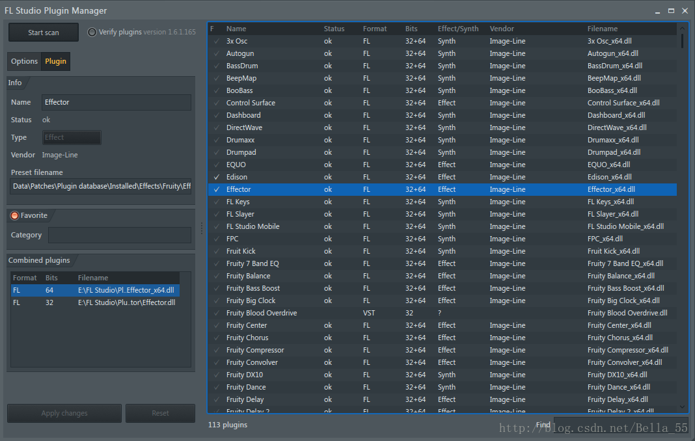The image size is (695, 441).
Task: Sort by the F favorites column header
Action: (212, 29)
